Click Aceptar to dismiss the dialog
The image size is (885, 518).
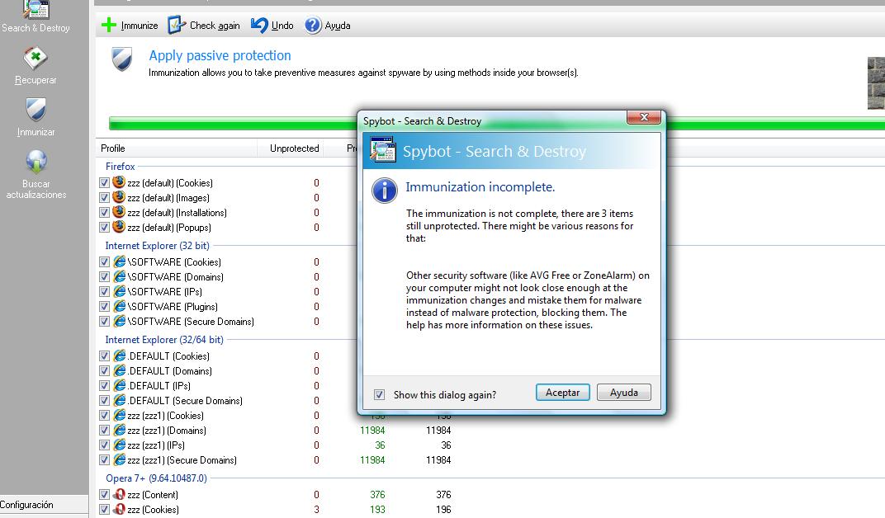point(563,393)
